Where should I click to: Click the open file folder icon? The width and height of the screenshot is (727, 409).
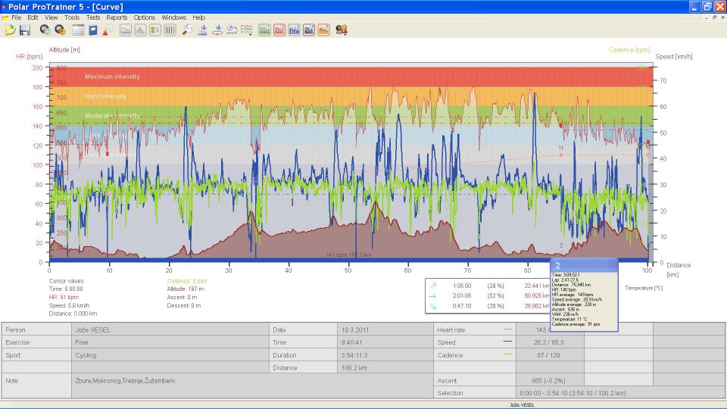click(10, 30)
